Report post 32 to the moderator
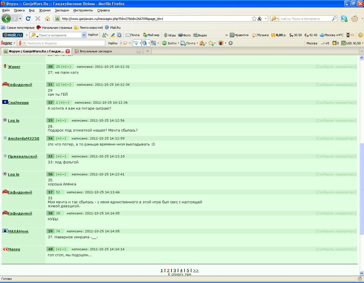 (336, 102)
